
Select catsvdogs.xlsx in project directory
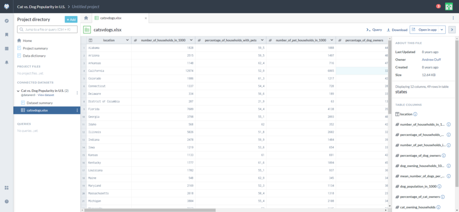[47, 110]
